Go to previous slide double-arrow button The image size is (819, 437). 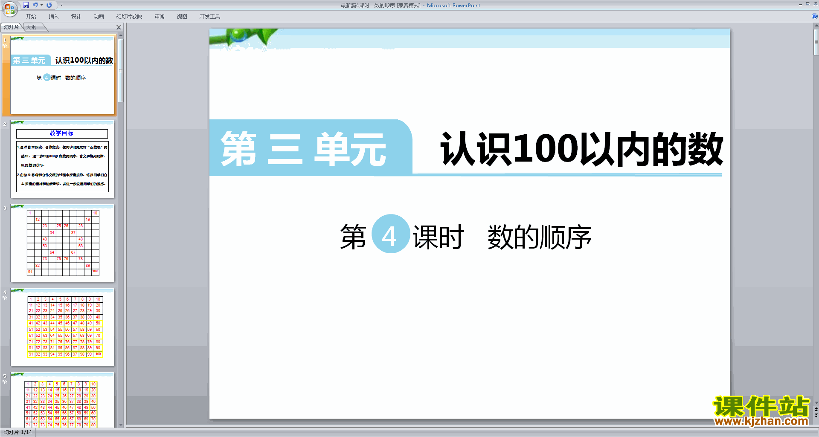(x=816, y=410)
